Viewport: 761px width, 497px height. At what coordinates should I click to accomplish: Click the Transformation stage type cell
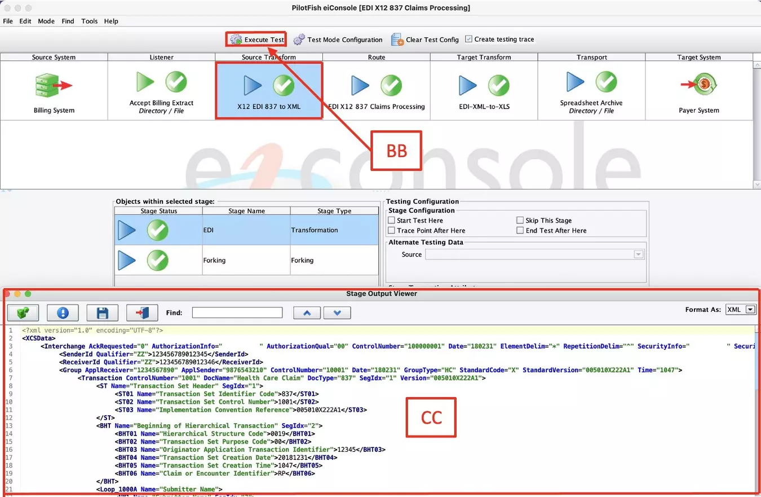pos(334,230)
